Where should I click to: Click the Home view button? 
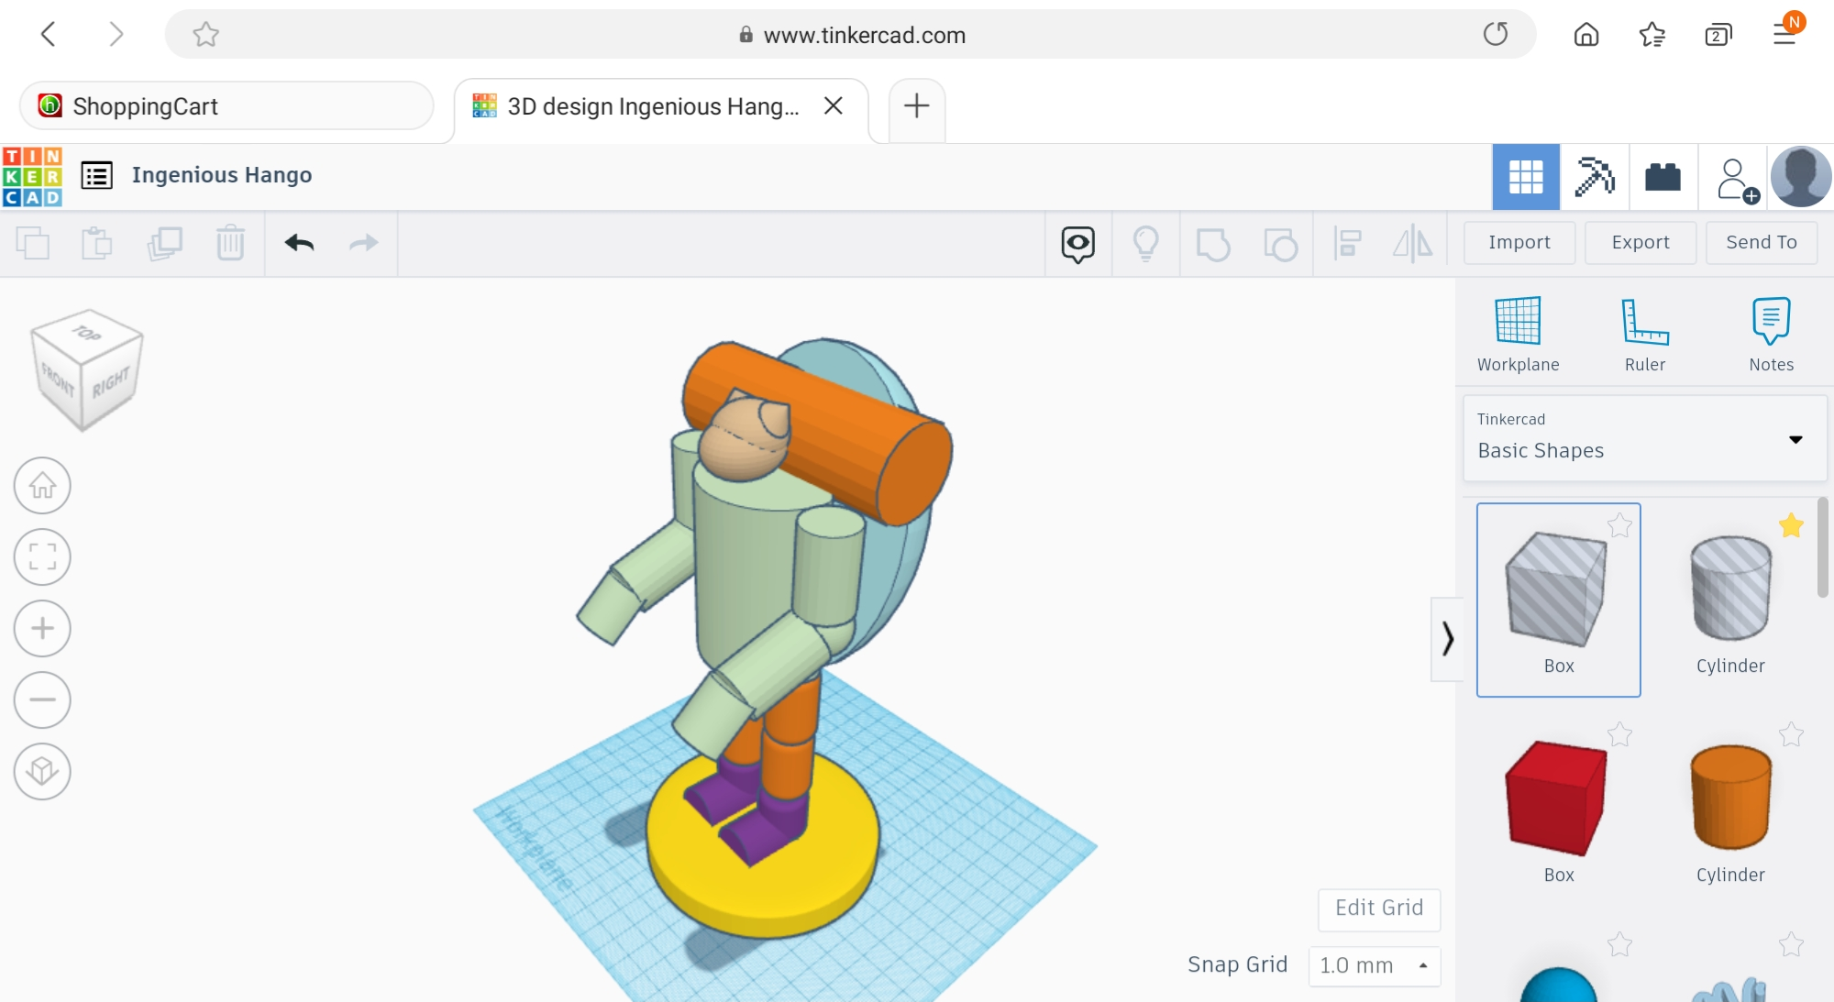(42, 485)
